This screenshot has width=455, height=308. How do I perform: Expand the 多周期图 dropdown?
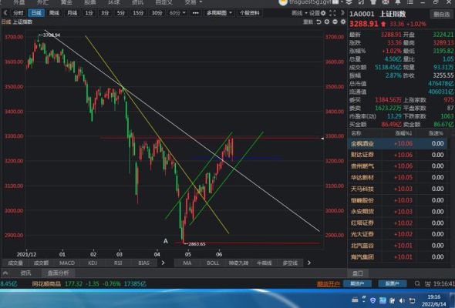(x=219, y=13)
